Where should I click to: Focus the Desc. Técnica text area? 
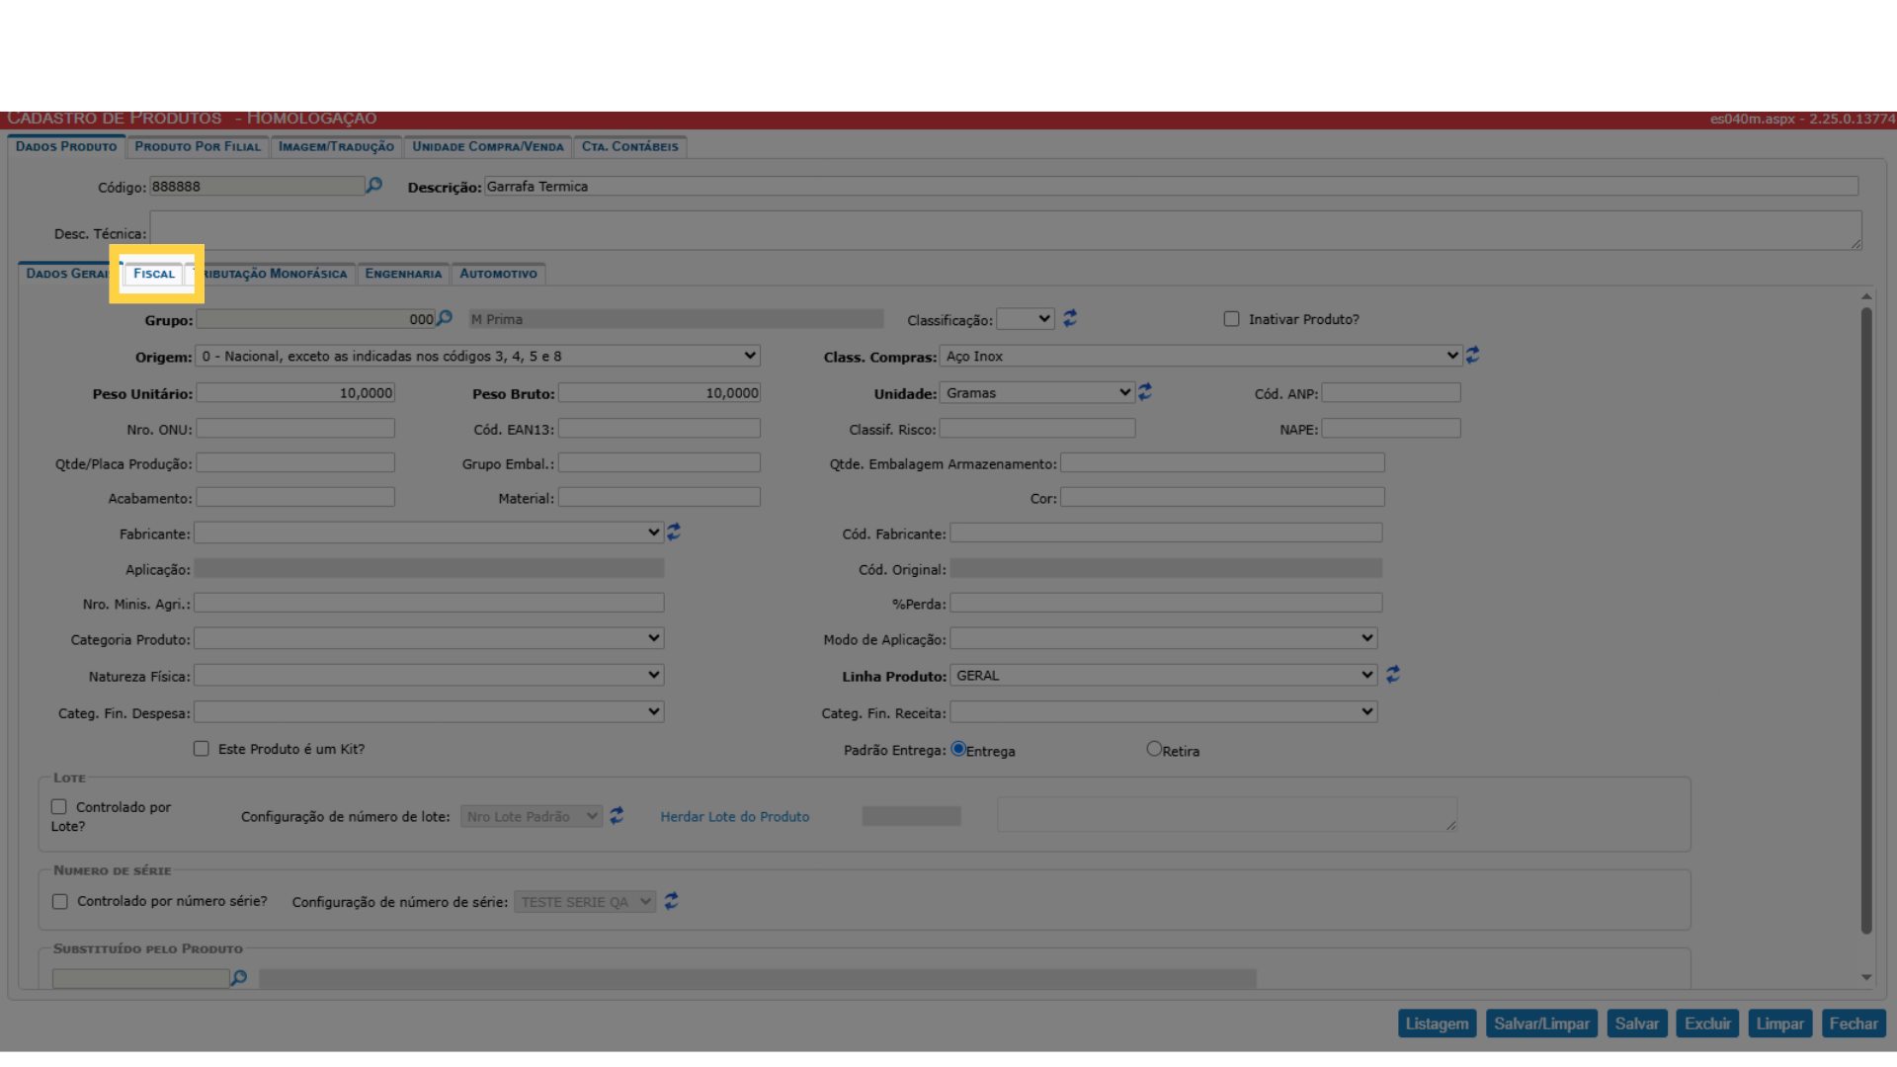1006,230
